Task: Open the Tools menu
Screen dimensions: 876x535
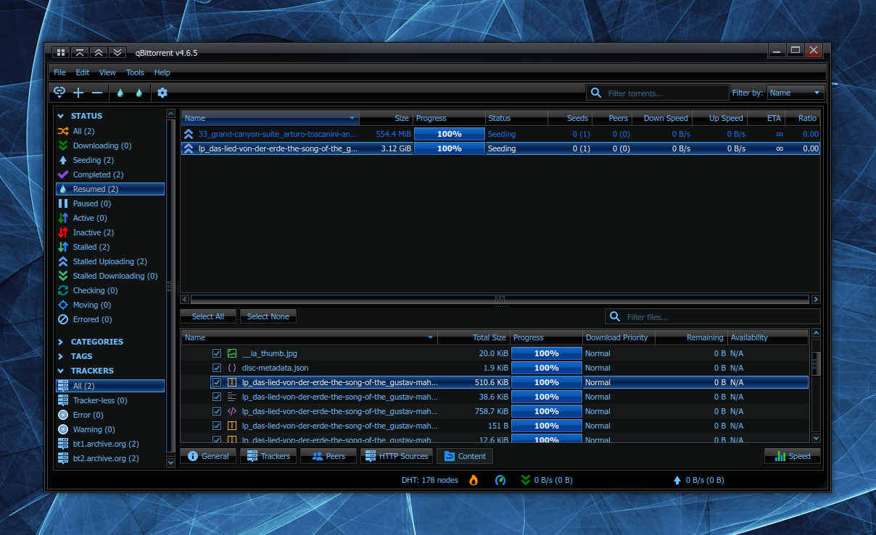Action: [x=135, y=72]
